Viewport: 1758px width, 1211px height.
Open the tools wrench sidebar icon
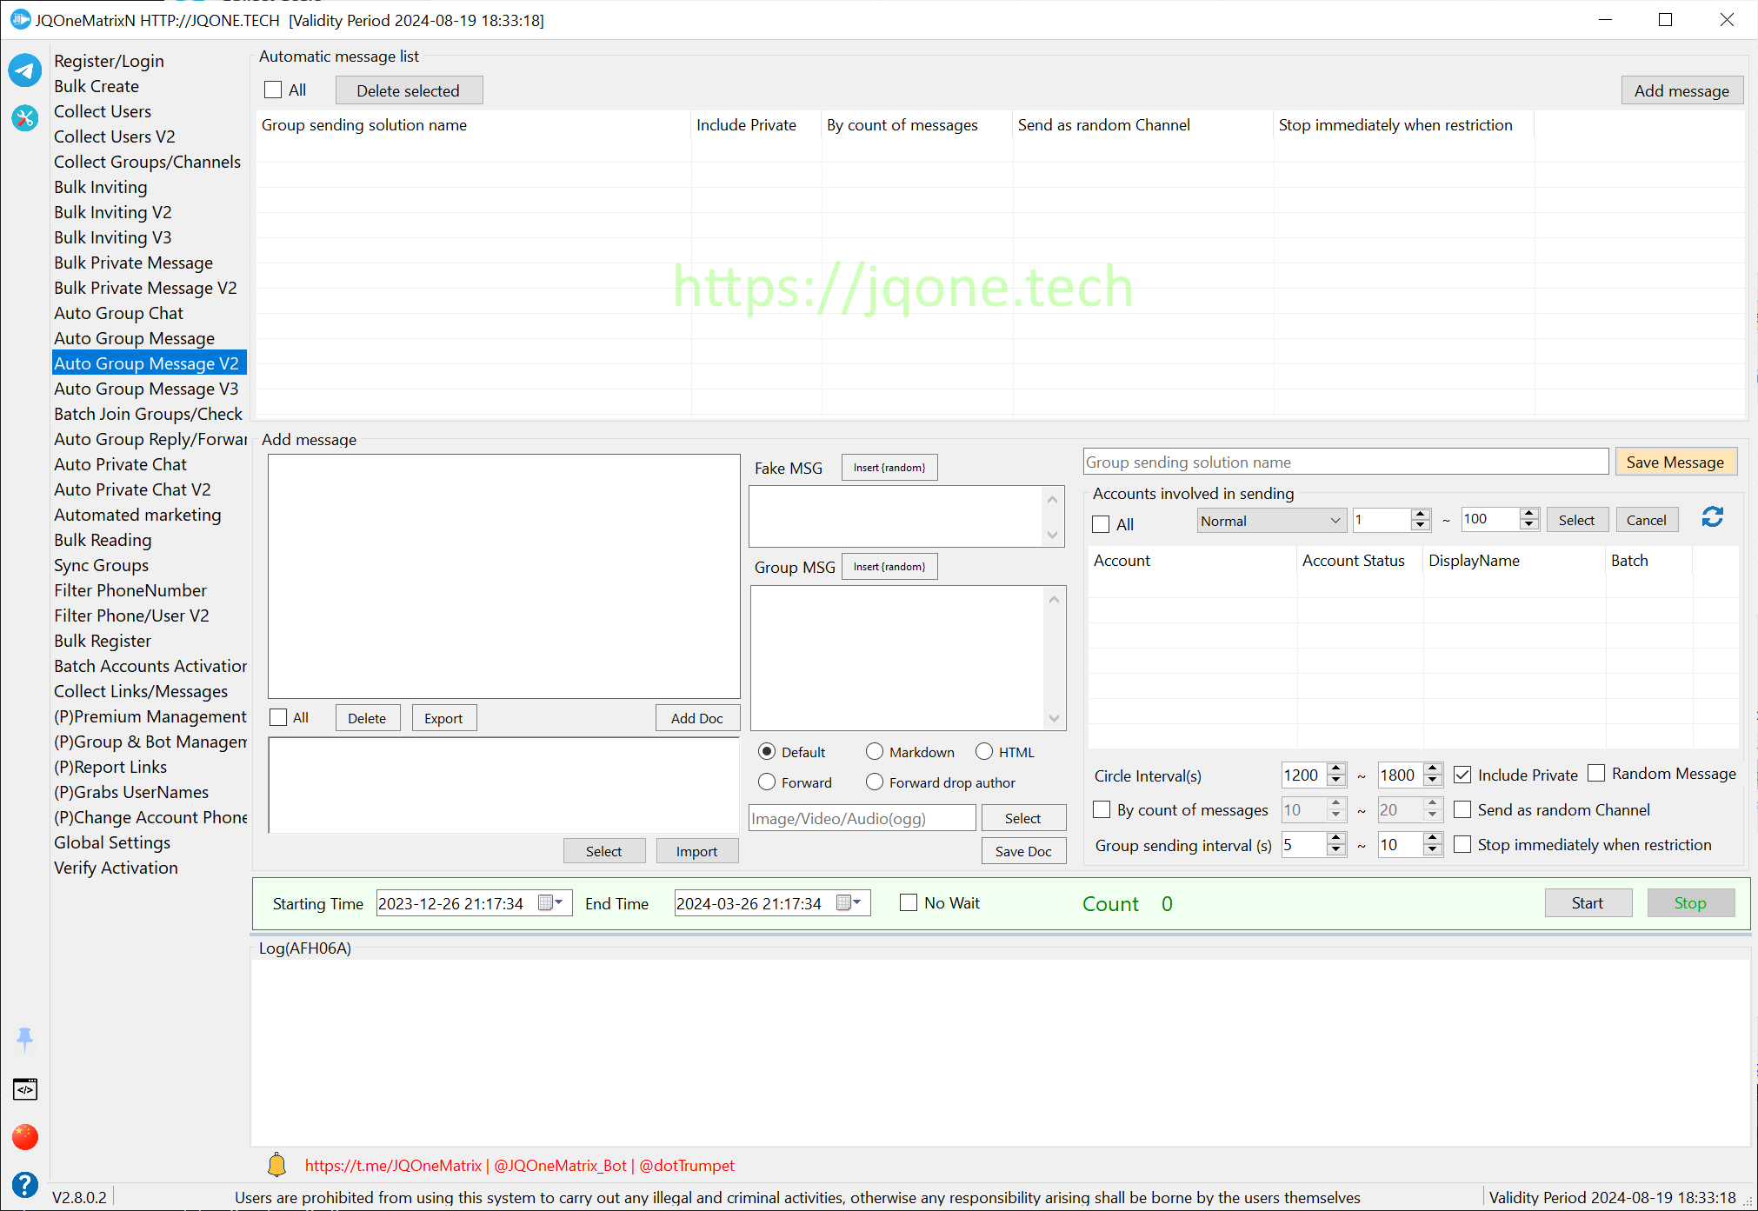click(25, 117)
